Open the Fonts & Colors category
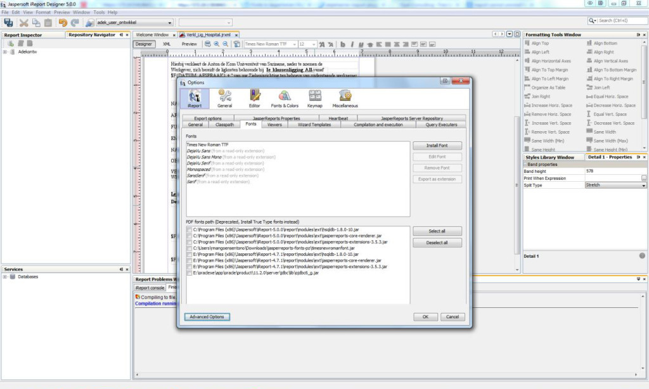Image resolution: width=649 pixels, height=389 pixels. click(x=285, y=99)
